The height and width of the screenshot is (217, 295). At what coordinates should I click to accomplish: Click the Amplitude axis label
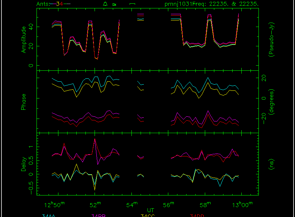(24, 39)
